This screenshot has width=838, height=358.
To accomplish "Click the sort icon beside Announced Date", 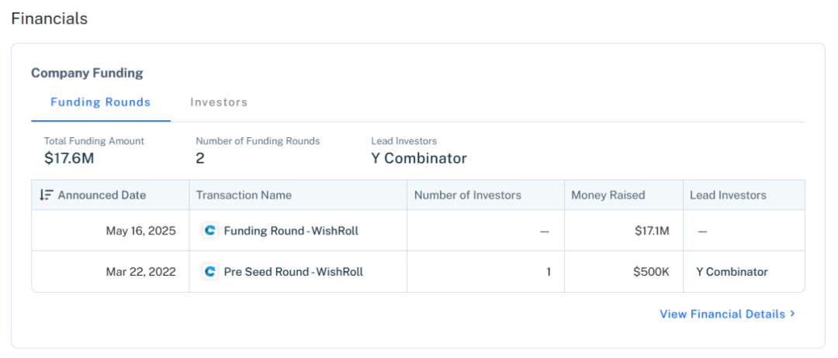I will pos(46,195).
